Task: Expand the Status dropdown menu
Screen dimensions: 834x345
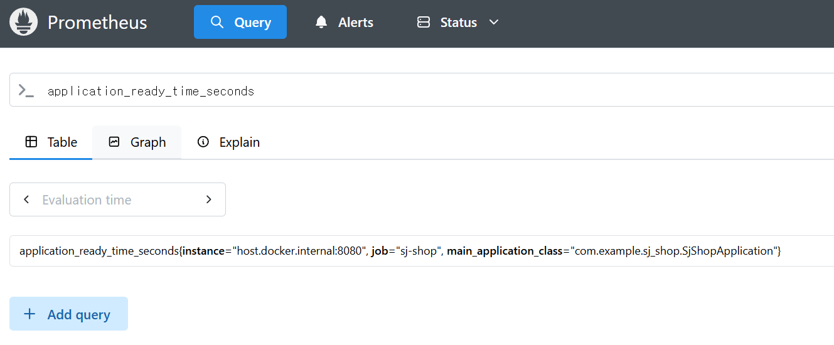Action: [458, 23]
